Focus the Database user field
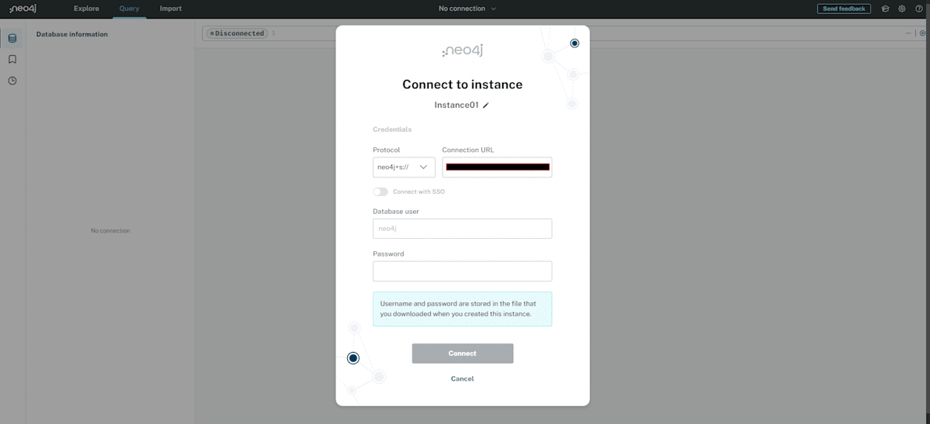This screenshot has width=930, height=424. (x=463, y=229)
